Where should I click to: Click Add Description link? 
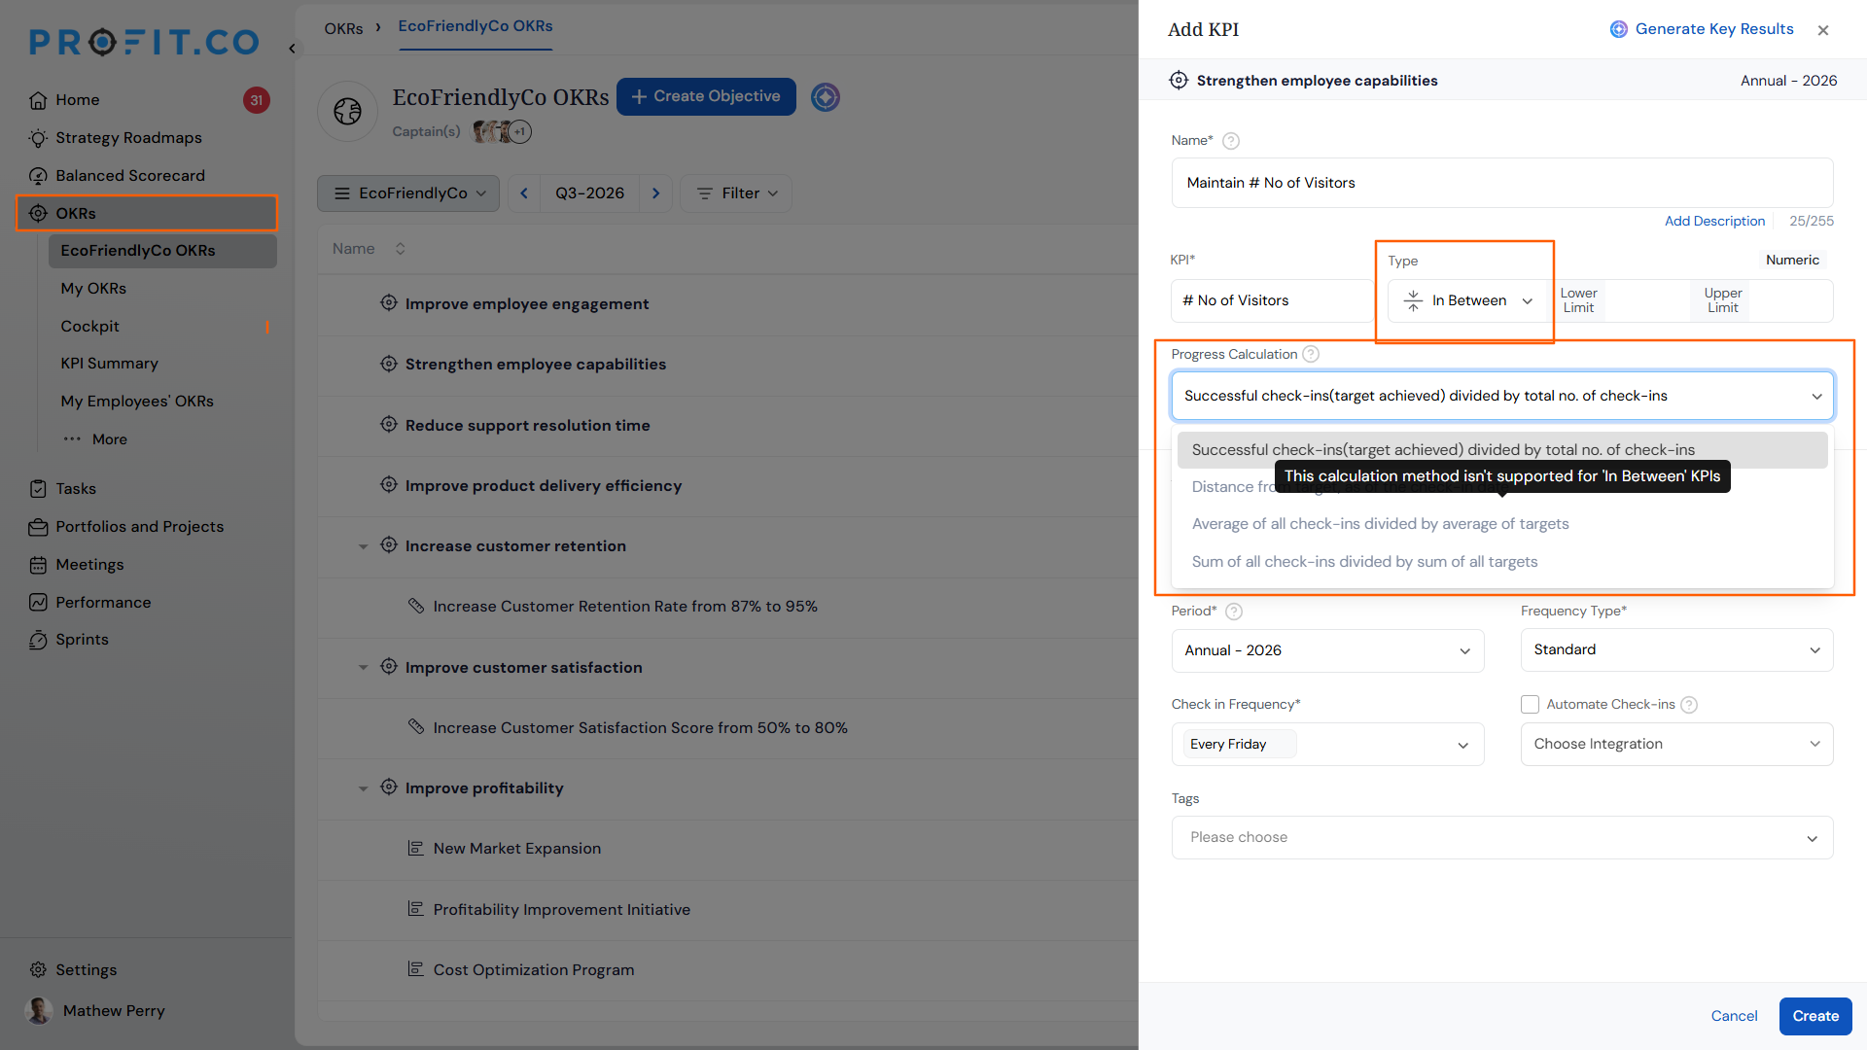click(x=1714, y=222)
